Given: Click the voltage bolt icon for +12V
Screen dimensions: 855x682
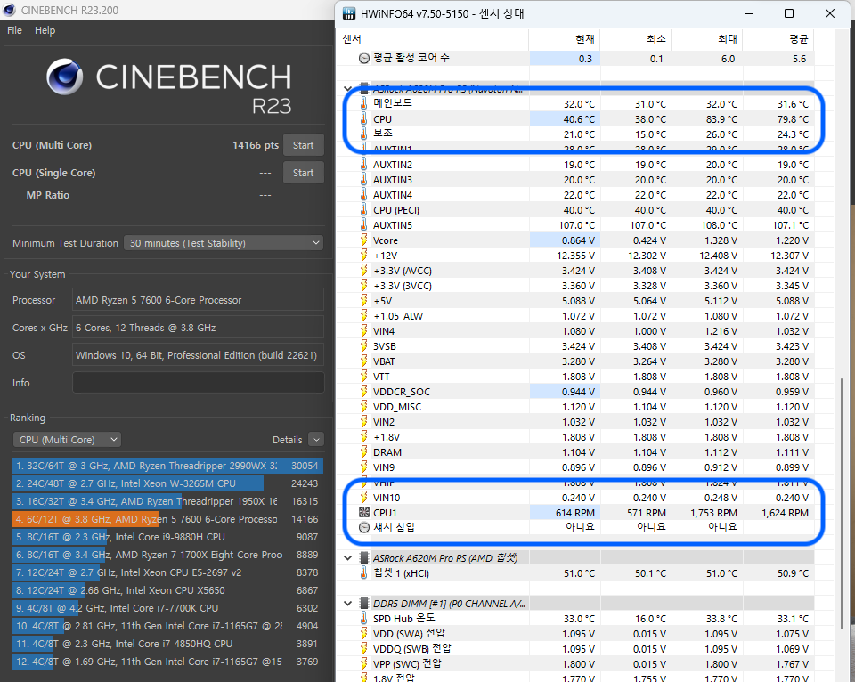Looking at the screenshot, I should coord(363,256).
